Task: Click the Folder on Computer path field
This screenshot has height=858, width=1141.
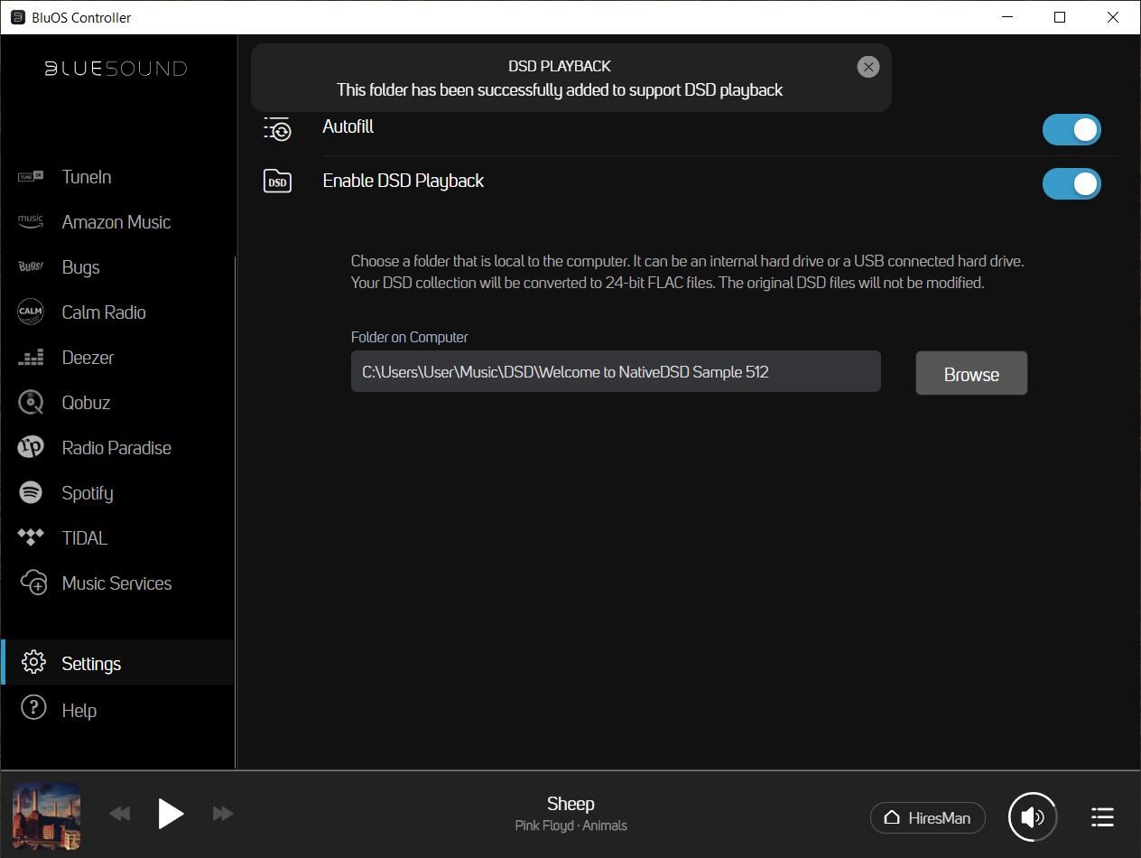Action: click(615, 372)
